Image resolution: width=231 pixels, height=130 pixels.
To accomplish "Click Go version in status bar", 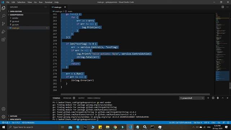I will (16, 123).
